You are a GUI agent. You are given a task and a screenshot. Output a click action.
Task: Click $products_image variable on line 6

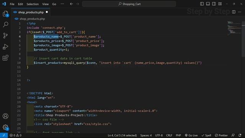47,45
